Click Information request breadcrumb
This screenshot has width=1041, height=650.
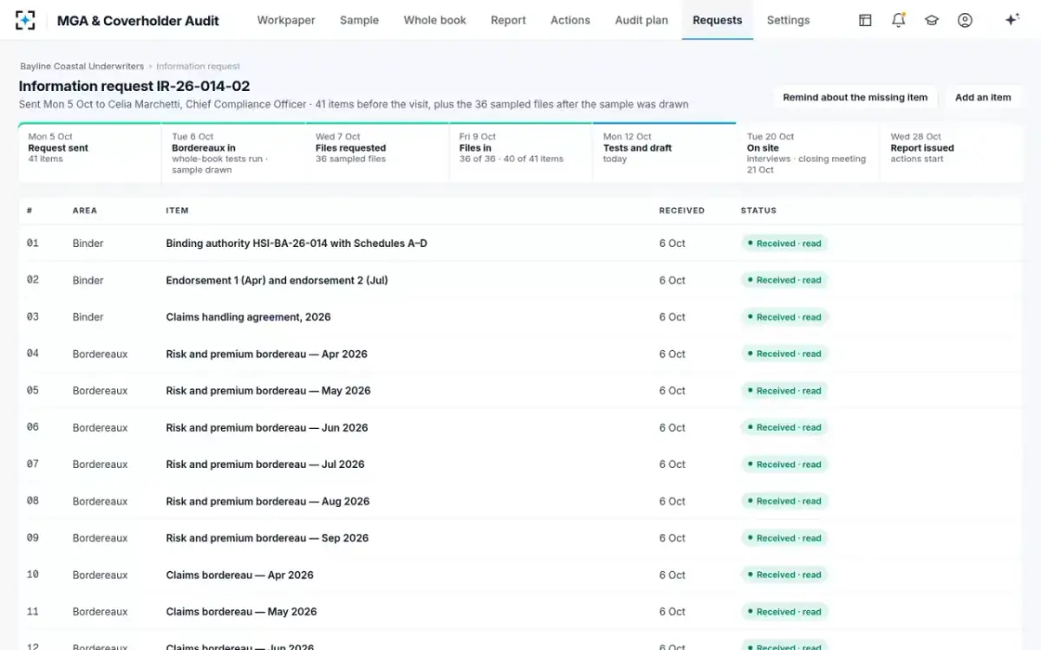click(198, 66)
